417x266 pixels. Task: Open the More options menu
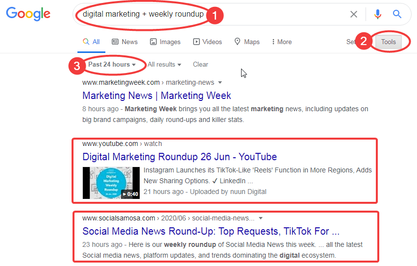tap(282, 42)
